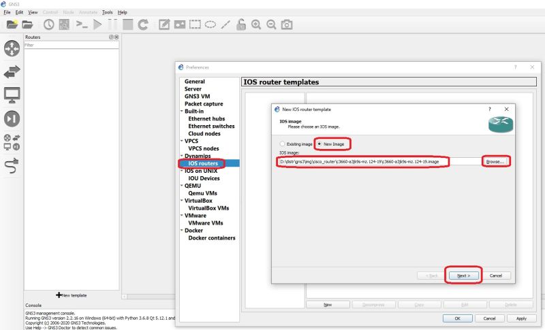Click the Routers panel Filter field

click(x=72, y=45)
